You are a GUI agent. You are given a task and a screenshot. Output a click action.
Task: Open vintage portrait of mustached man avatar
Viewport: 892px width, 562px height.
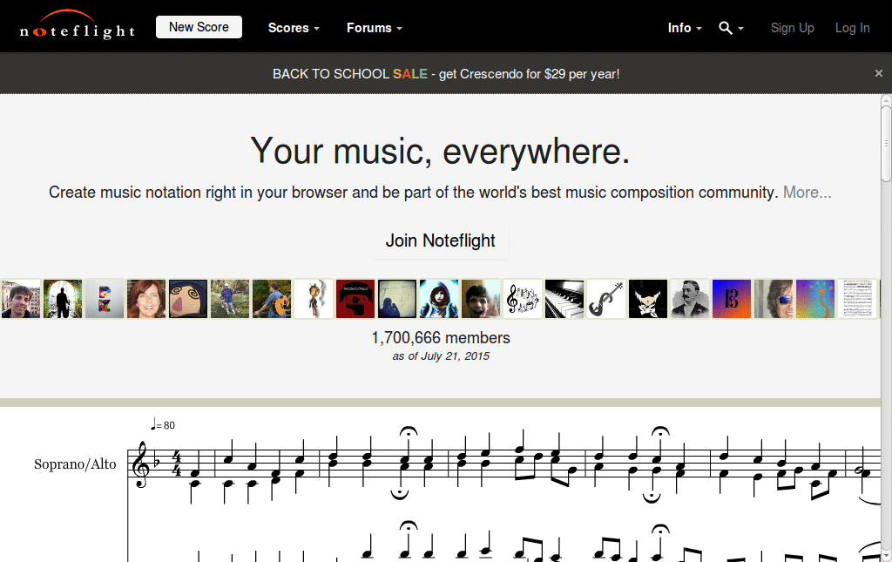(690, 299)
